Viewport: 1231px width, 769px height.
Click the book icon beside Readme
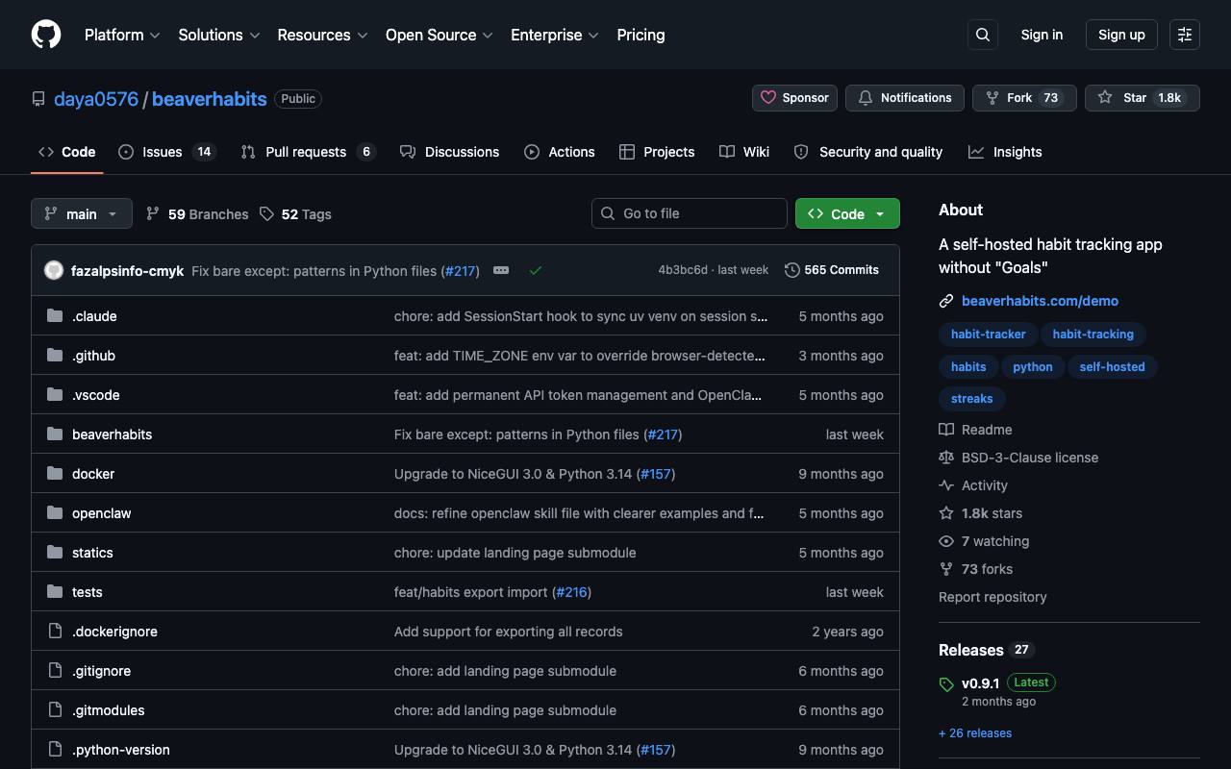pos(946,430)
